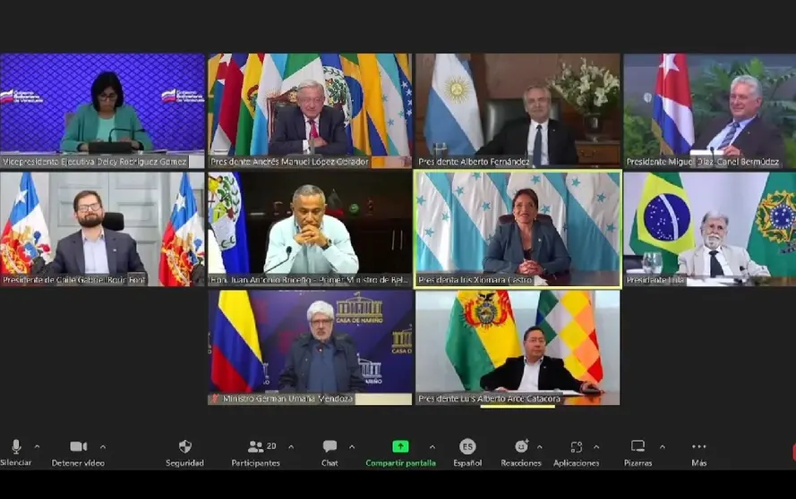This screenshot has height=499, width=796.
Task: Stop camera with Detener video icon
Action: 78,446
